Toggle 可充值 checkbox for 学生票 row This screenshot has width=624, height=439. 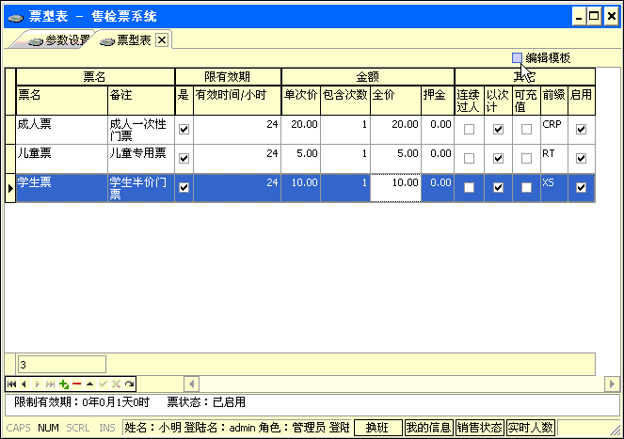[526, 188]
